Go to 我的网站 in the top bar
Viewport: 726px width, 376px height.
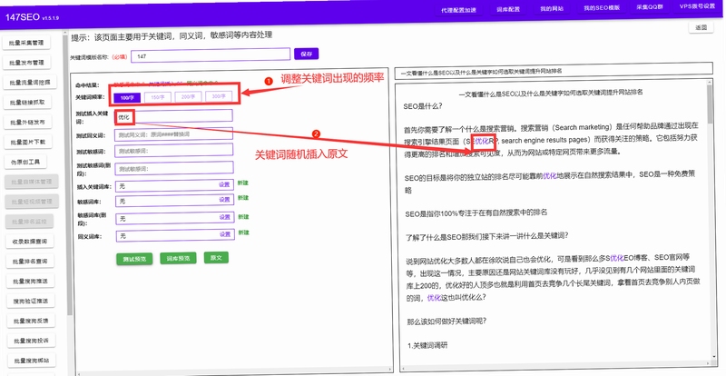(x=552, y=9)
